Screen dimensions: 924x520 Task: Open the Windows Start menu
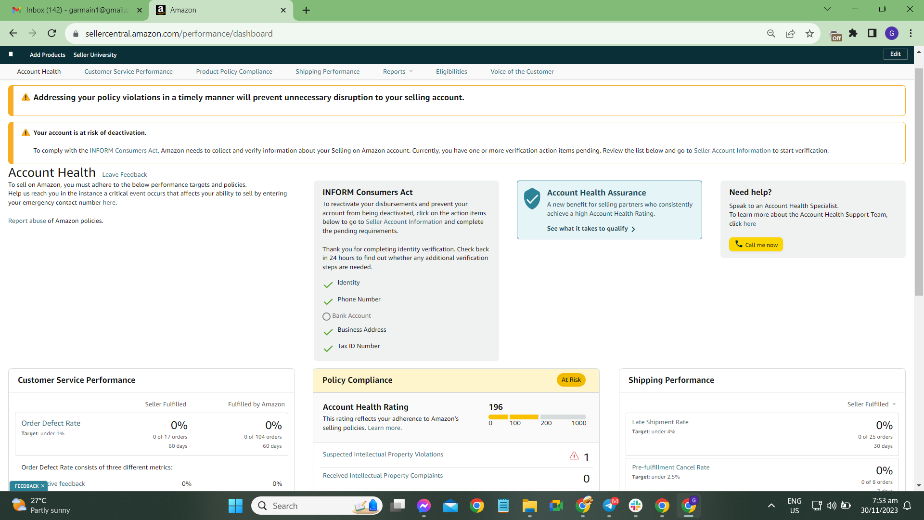[x=235, y=506]
